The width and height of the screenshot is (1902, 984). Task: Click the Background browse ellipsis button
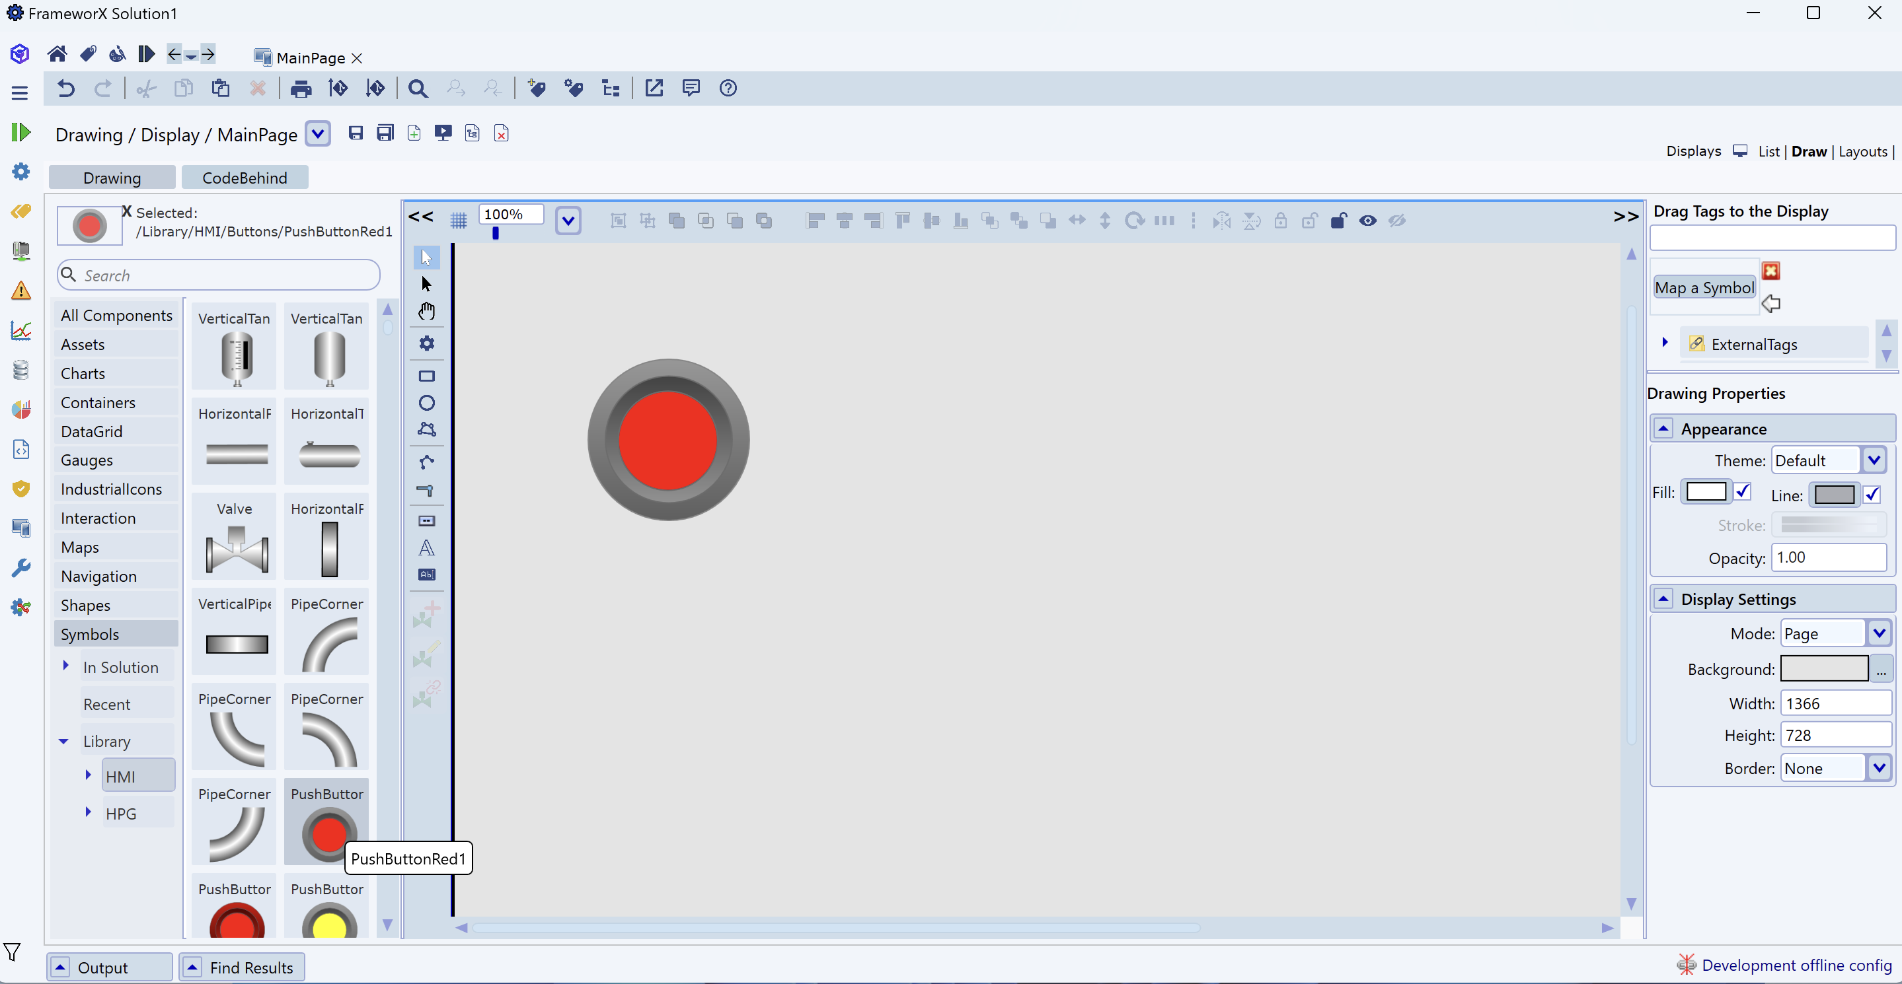coord(1881,669)
